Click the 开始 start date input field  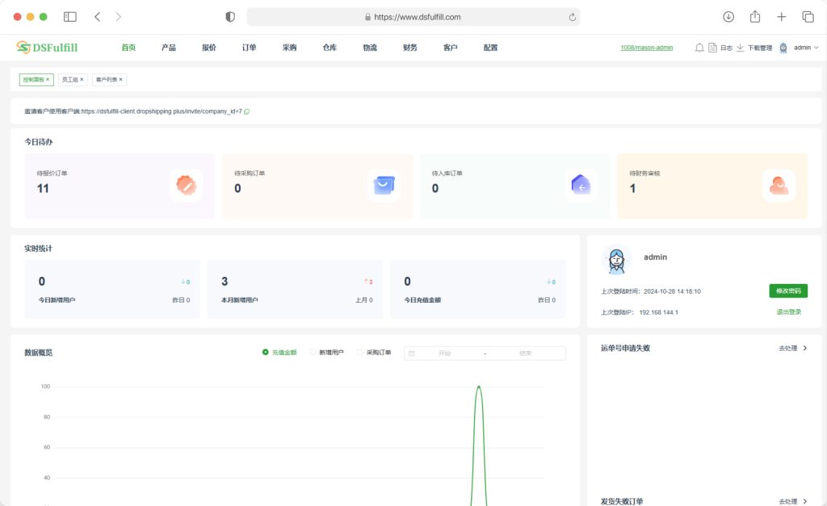(x=444, y=353)
